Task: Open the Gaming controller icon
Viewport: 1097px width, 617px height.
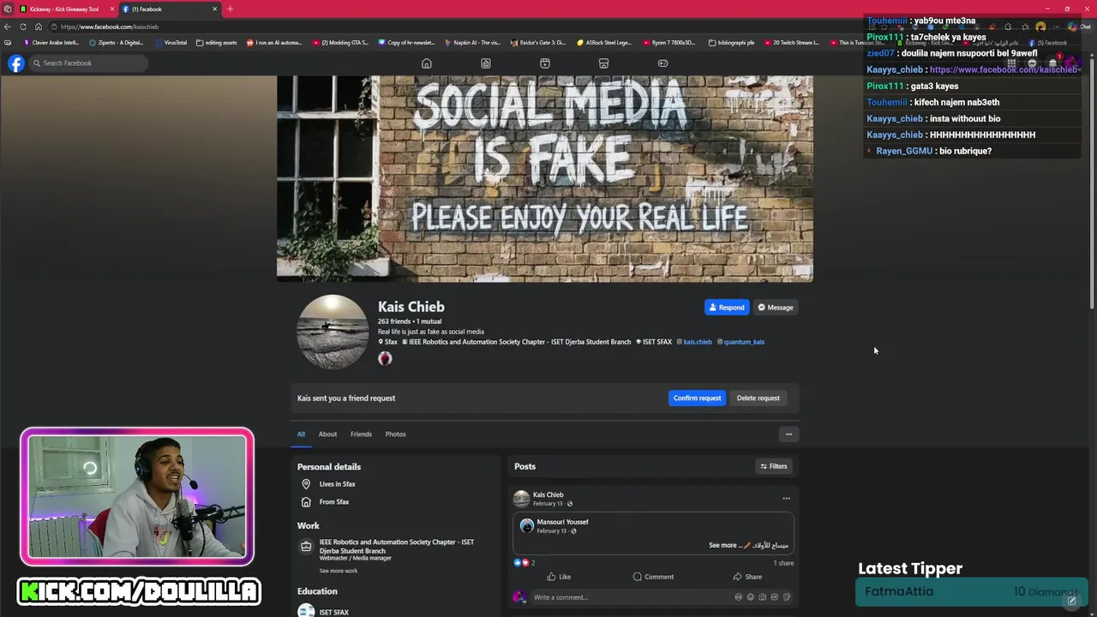Action: tap(662, 63)
